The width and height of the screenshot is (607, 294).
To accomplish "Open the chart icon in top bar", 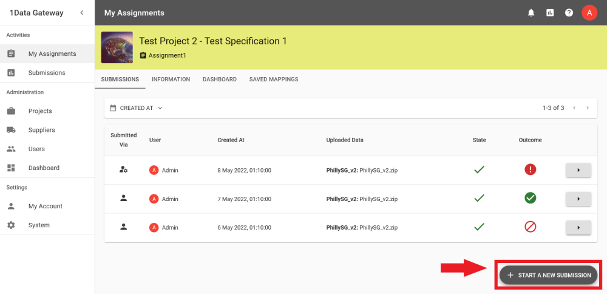I will click(550, 13).
